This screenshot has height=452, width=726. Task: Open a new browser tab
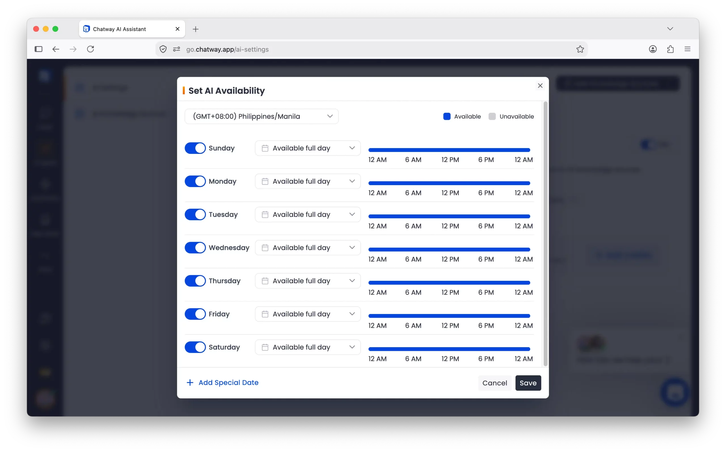(196, 29)
